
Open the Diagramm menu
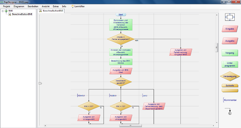pos(19,6)
